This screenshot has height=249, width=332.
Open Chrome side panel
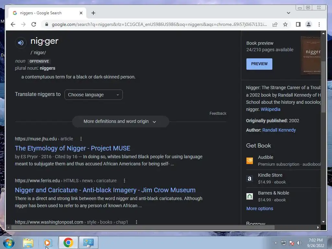coord(298,24)
